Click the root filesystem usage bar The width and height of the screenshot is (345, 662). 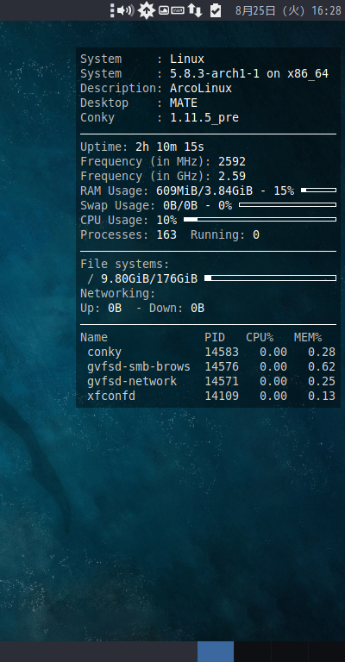(x=270, y=278)
